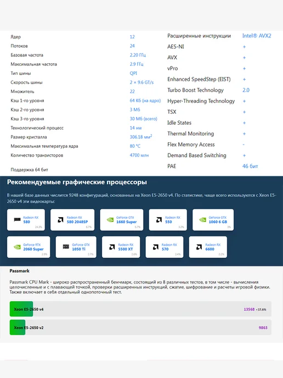Open the Radeon RX 6600 link
The width and height of the screenshot is (283, 378).
point(213,247)
